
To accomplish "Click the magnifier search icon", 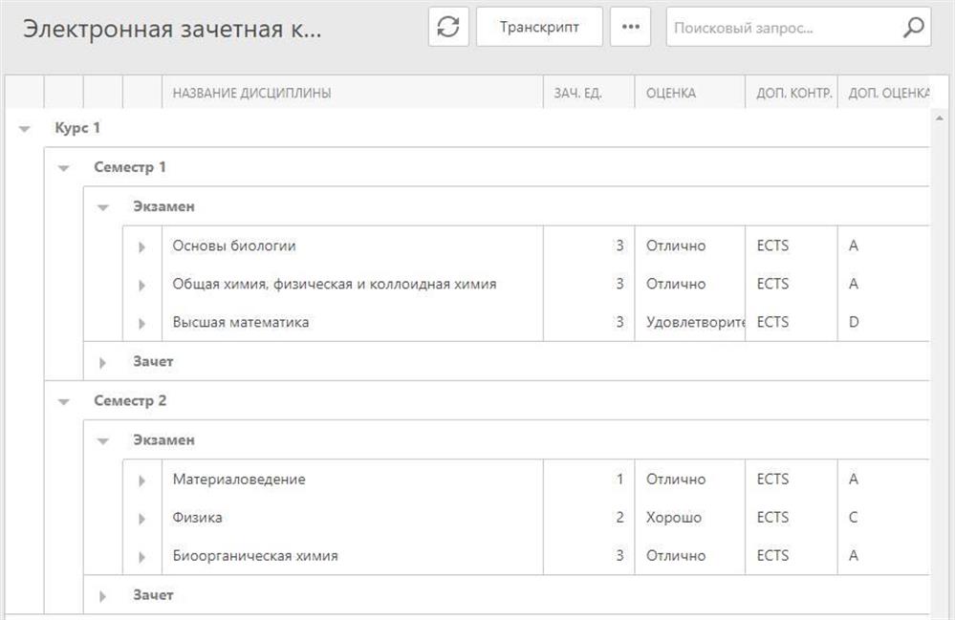I will pyautogui.click(x=914, y=27).
